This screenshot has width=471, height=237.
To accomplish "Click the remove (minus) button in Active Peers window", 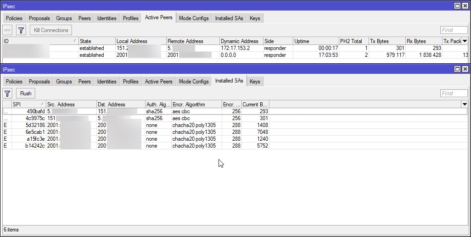I will pyautogui.click(x=7, y=30).
